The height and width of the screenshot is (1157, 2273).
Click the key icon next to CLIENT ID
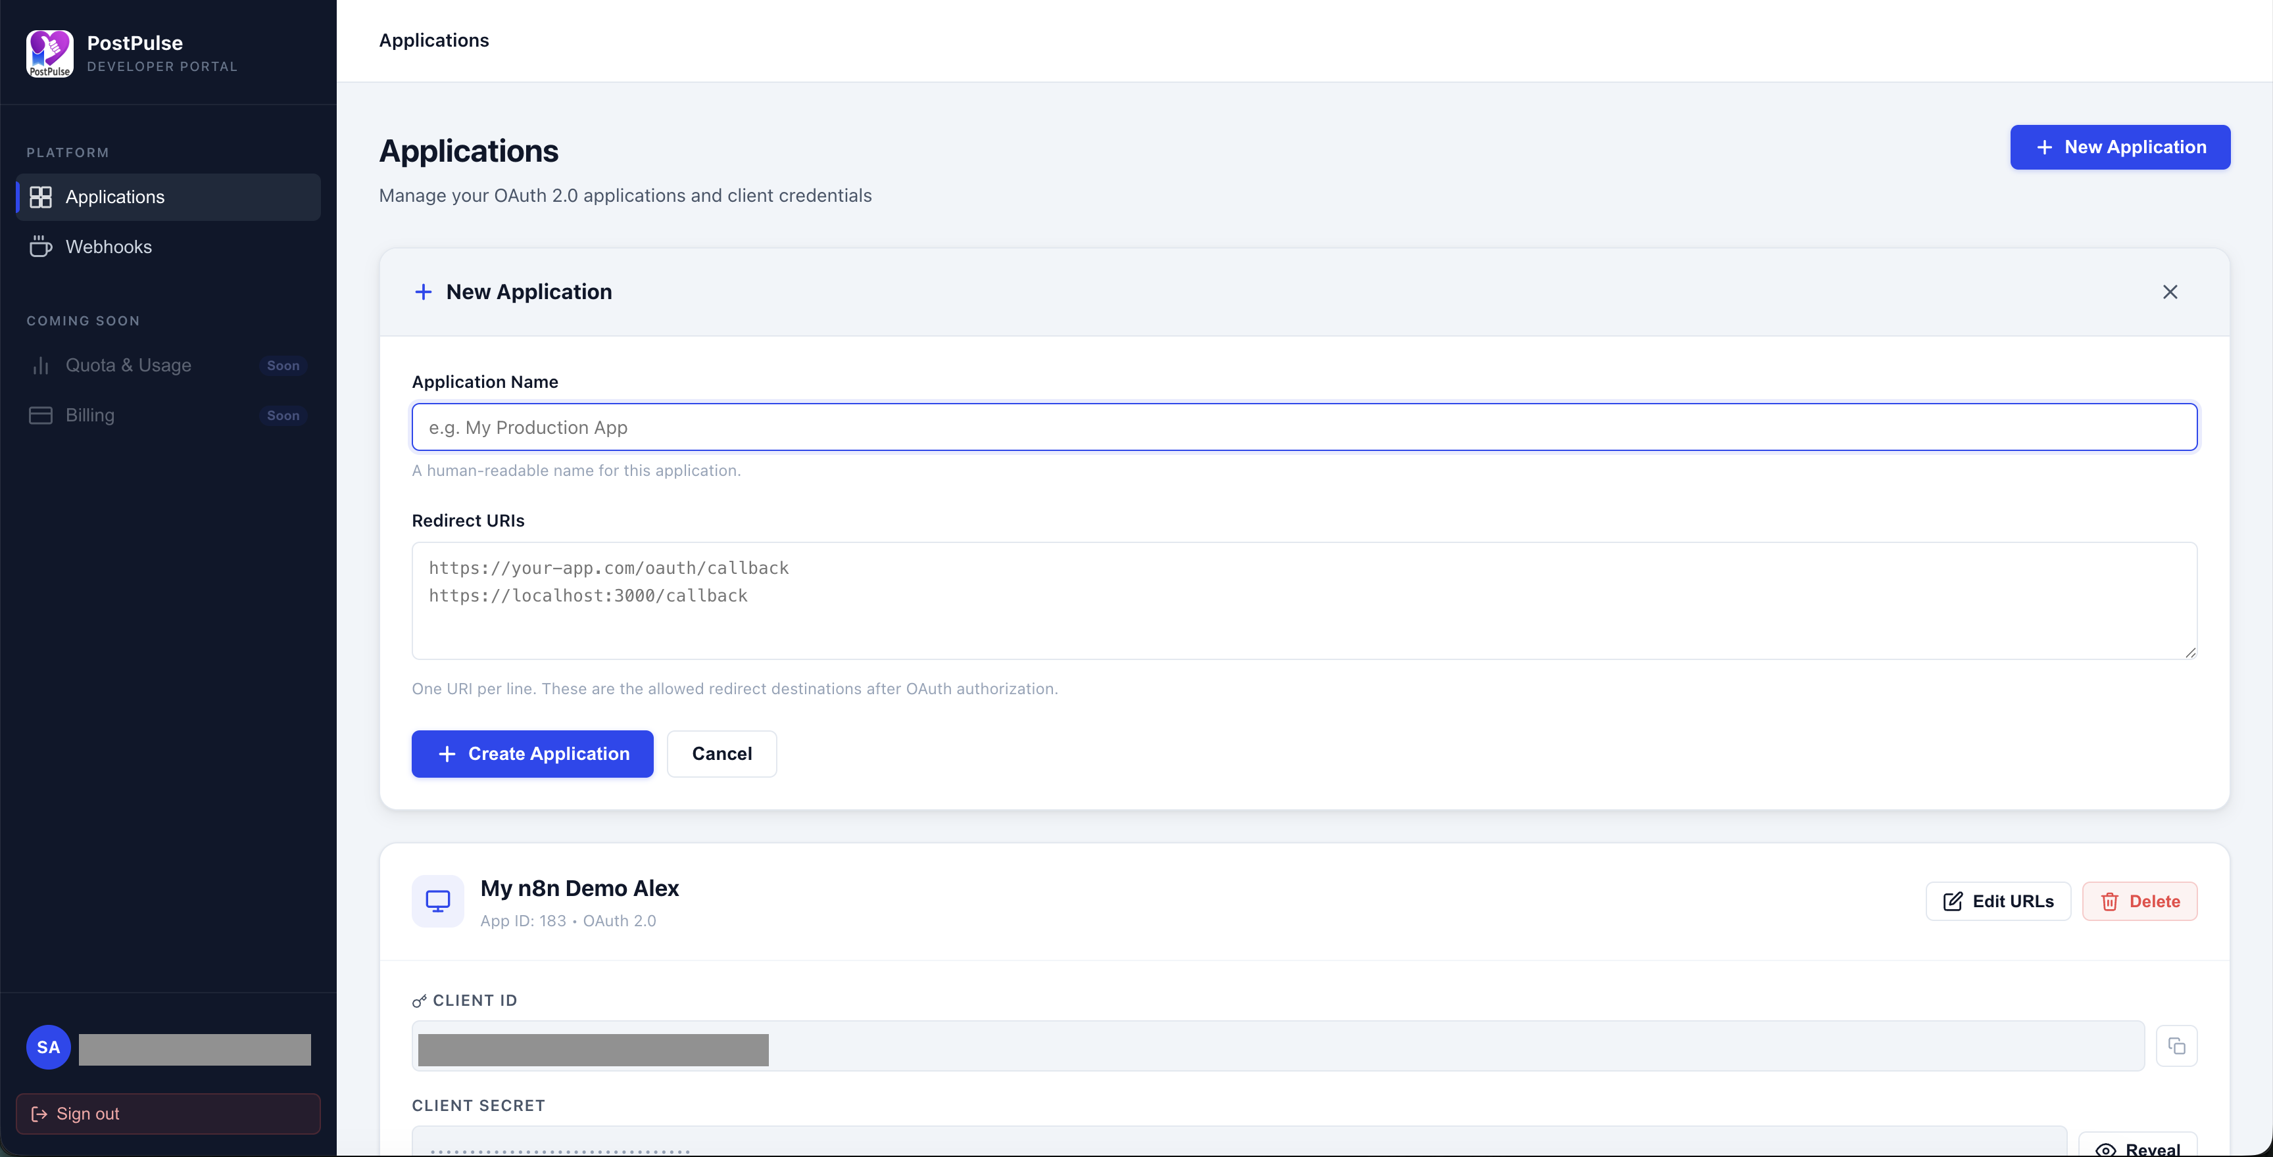tap(419, 1001)
